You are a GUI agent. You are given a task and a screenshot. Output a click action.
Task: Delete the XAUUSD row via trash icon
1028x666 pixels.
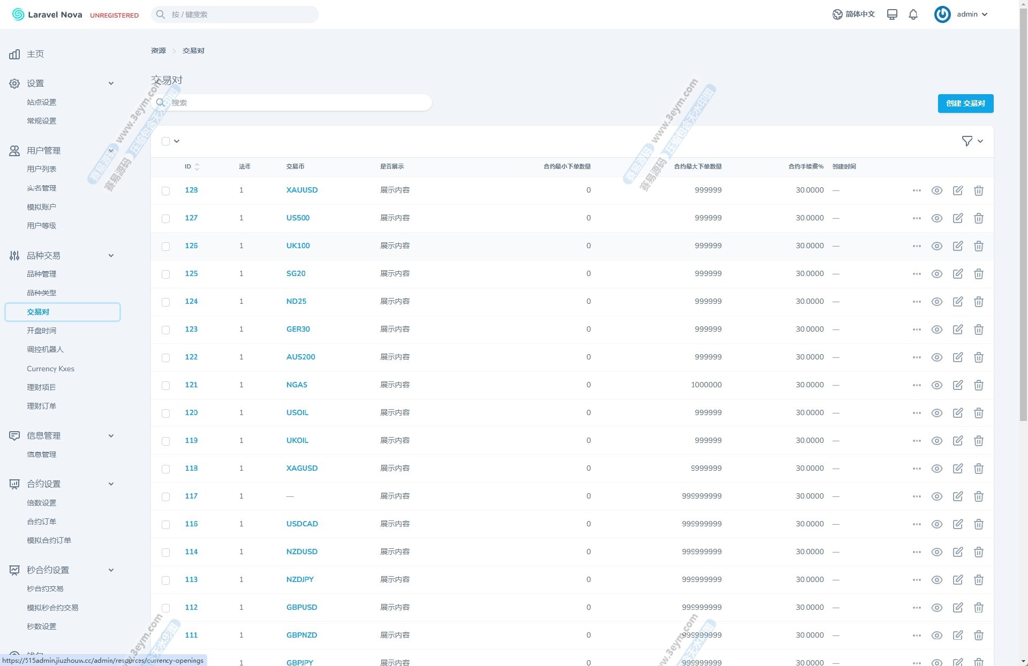coord(978,190)
